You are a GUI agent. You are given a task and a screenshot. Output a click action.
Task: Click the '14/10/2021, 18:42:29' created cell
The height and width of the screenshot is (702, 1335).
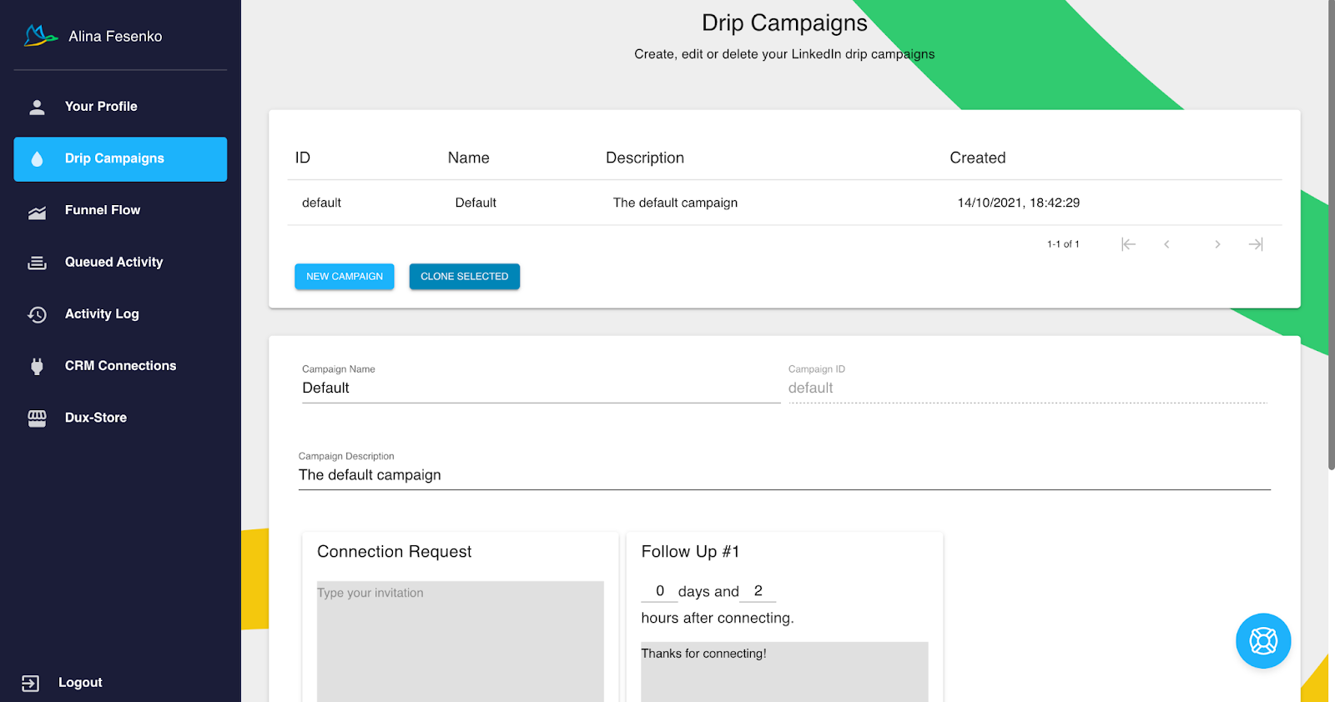click(x=1019, y=203)
